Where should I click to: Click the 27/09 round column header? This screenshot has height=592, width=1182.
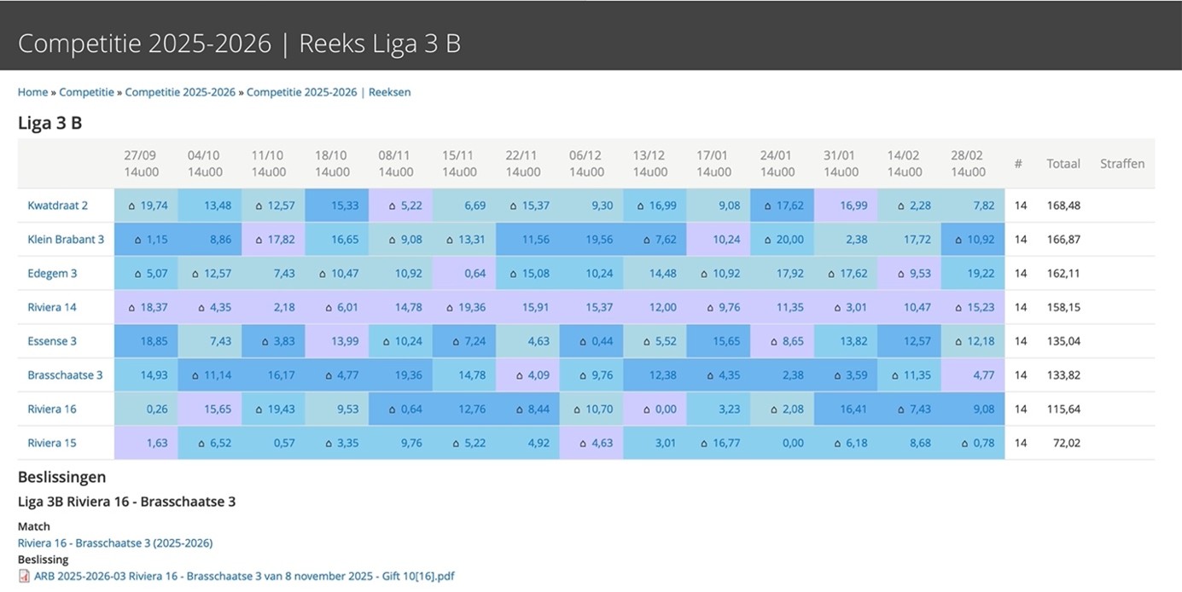[140, 163]
